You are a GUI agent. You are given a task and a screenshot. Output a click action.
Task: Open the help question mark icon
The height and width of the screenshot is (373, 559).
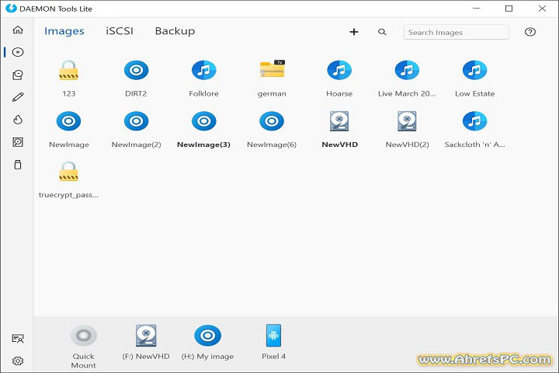pyautogui.click(x=530, y=32)
